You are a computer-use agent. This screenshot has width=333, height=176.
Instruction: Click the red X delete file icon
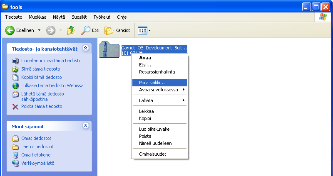click(15, 107)
